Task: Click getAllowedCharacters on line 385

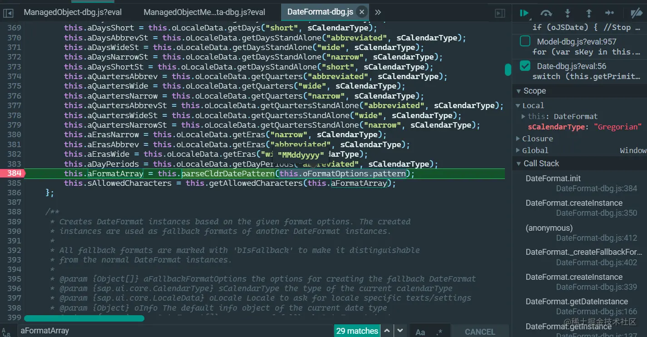Action: click(256, 183)
